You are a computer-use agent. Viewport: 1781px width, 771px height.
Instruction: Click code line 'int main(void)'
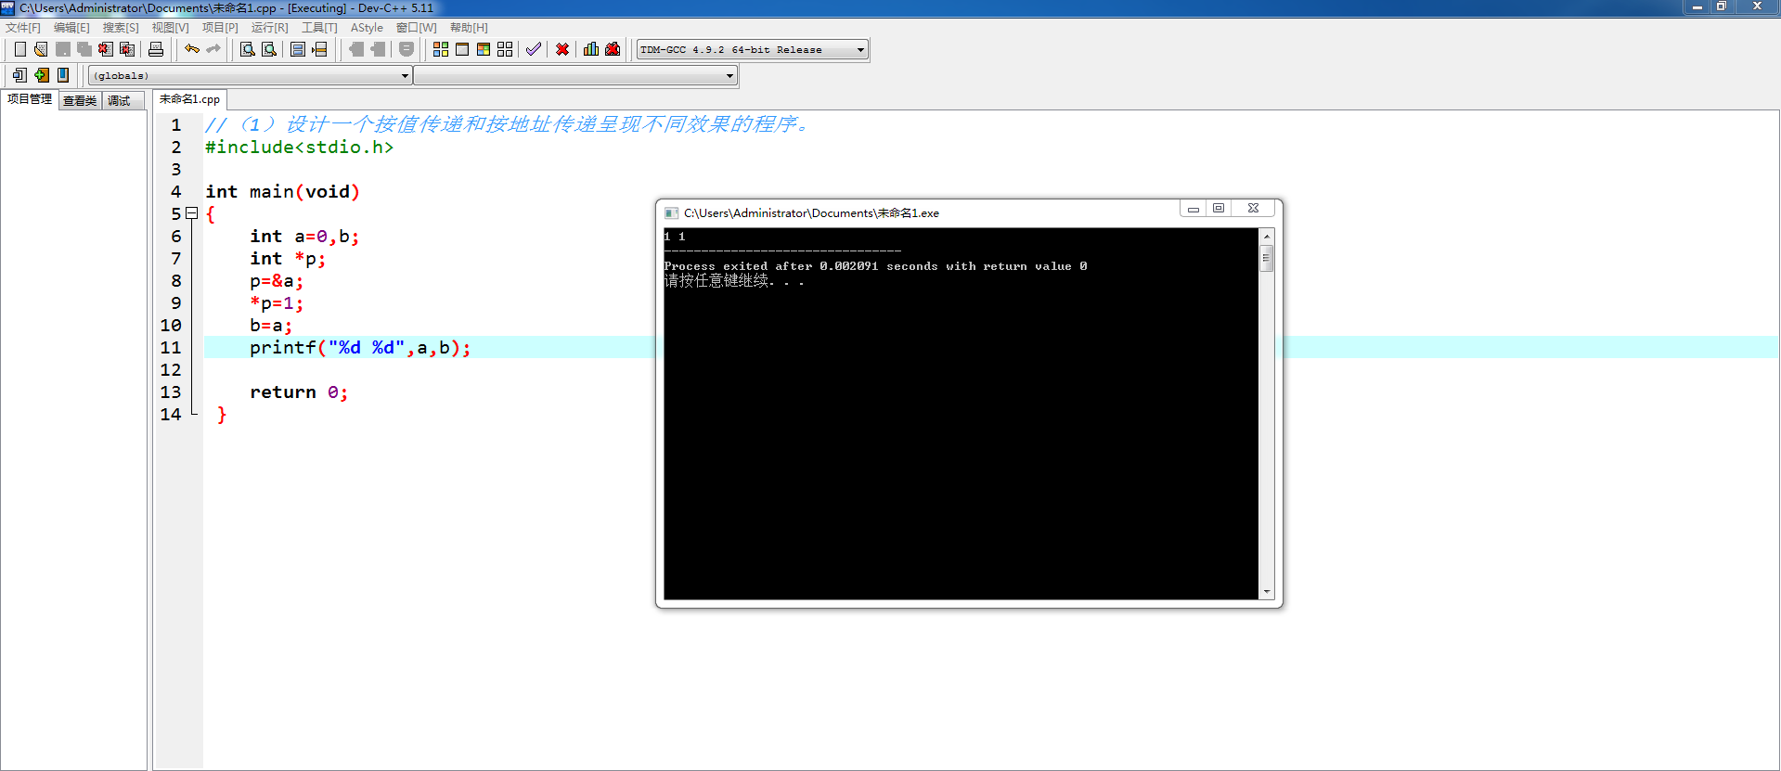pos(282,192)
